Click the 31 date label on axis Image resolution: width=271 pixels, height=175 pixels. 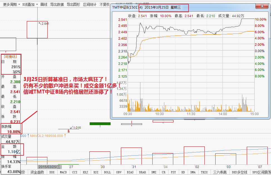134,167
